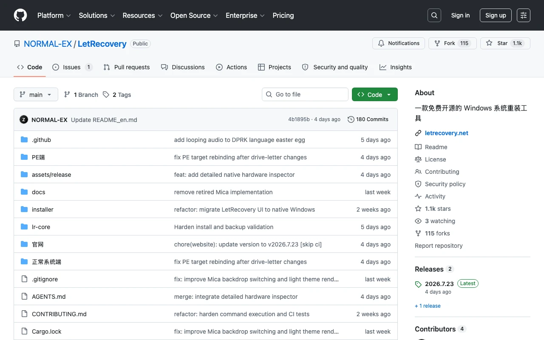Screen dimensions: 544x340
Task: Switch to the Pull requests tab
Action: tap(127, 67)
